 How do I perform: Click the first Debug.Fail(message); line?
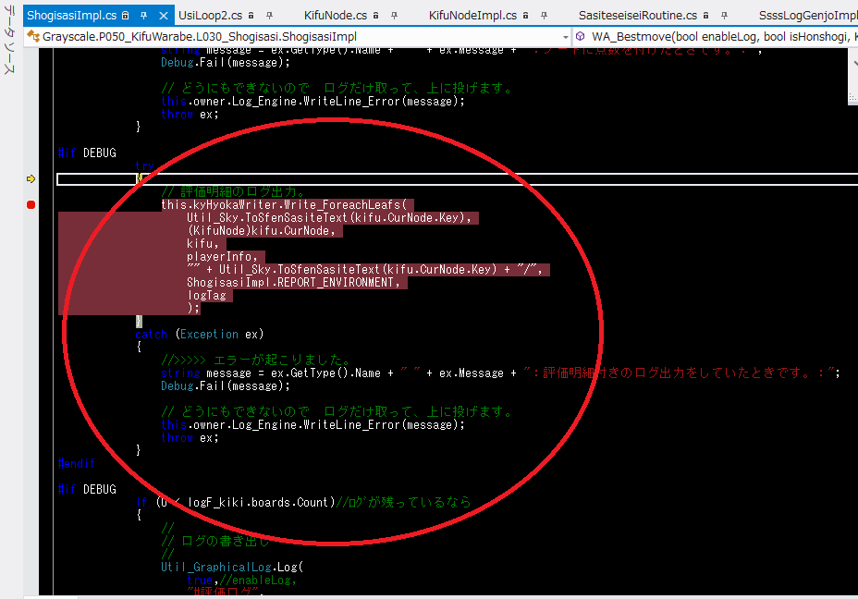(226, 62)
